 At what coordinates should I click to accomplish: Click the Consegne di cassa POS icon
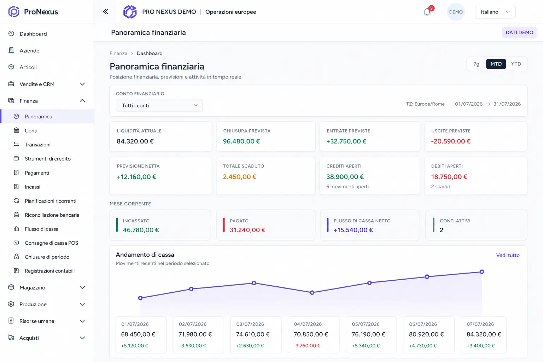(16, 243)
